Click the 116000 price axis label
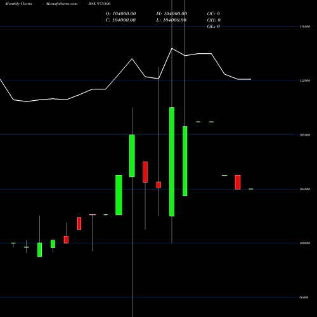Image resolution: width=317 pixels, height=317 pixels. [x=305, y=27]
